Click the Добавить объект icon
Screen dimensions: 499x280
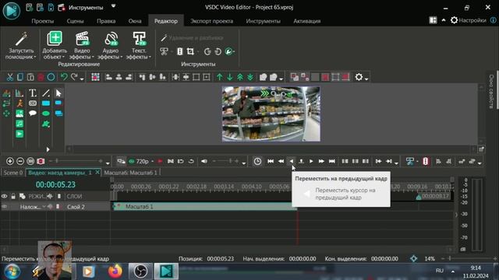pyautogui.click(x=55, y=39)
